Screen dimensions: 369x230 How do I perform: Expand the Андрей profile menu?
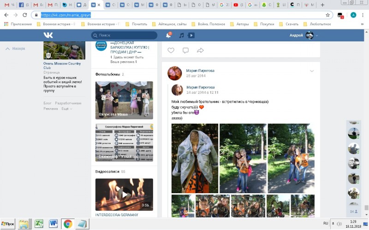304,35
